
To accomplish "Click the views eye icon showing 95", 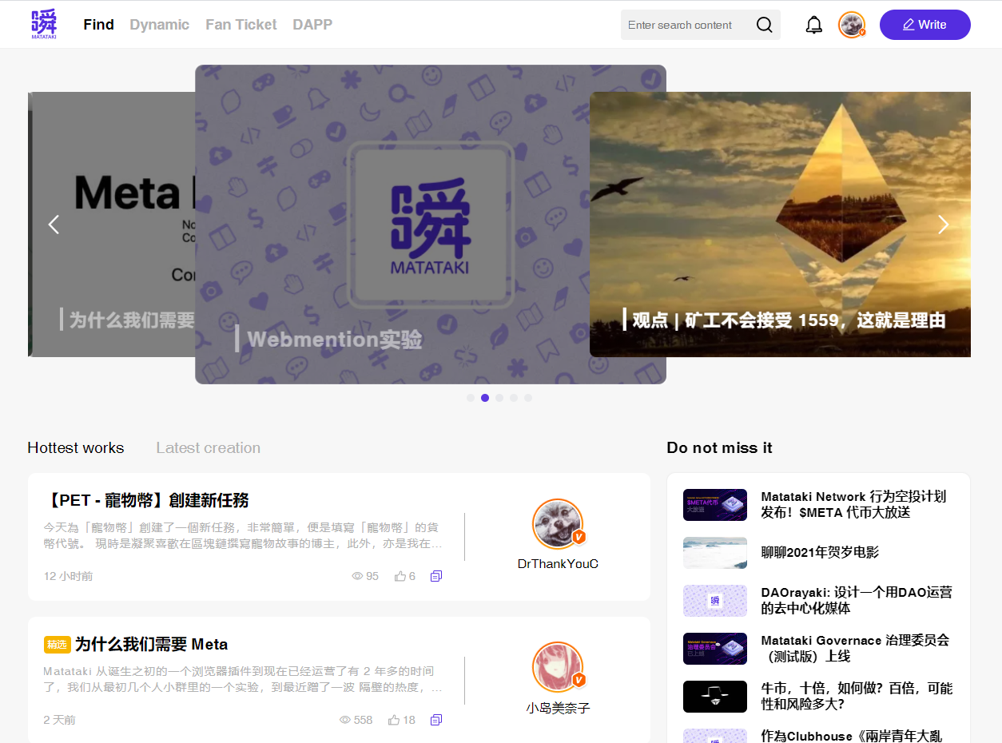I will [357, 576].
